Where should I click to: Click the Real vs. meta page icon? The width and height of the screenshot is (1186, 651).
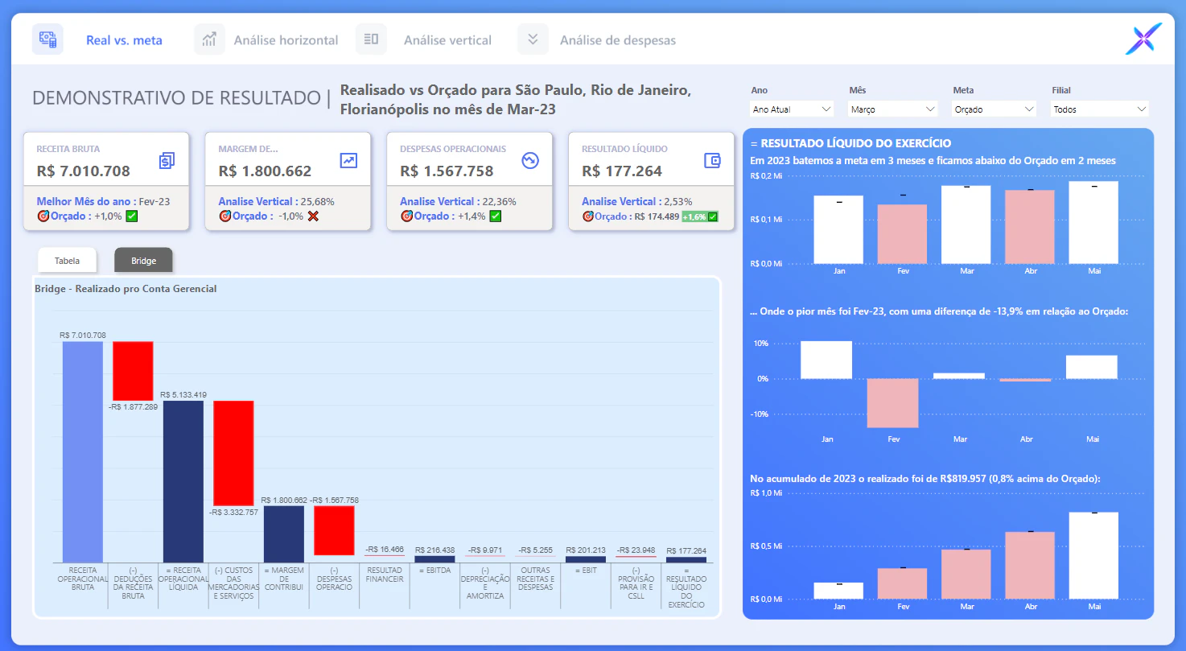(47, 39)
